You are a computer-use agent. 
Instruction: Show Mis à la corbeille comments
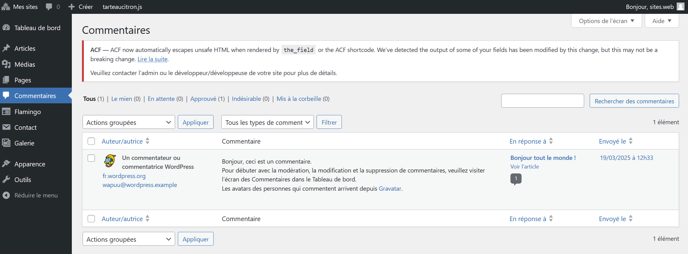299,99
